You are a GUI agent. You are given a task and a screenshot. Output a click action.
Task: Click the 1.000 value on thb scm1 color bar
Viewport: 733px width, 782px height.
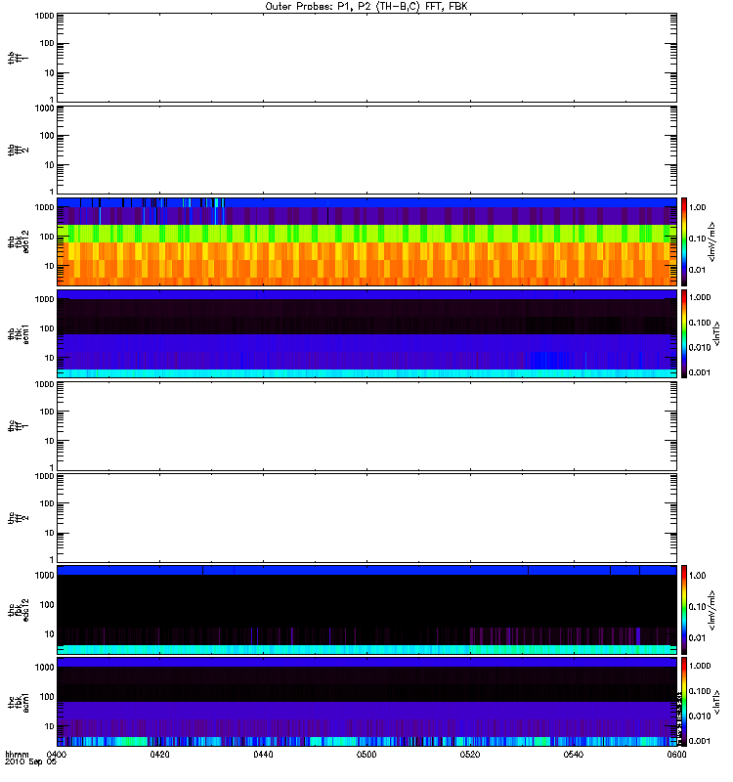[x=700, y=297]
